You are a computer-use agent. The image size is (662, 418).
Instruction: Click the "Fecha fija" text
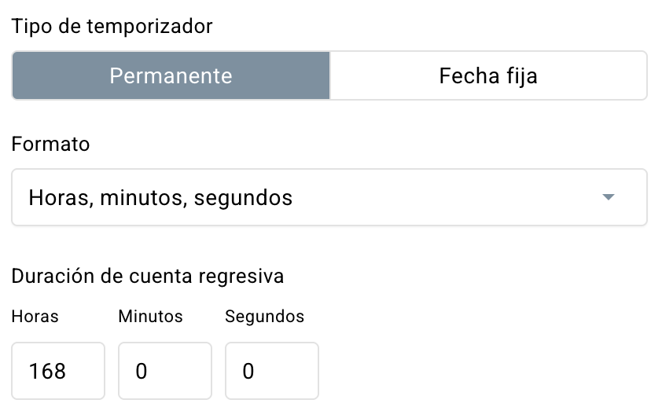pyautogui.click(x=488, y=75)
